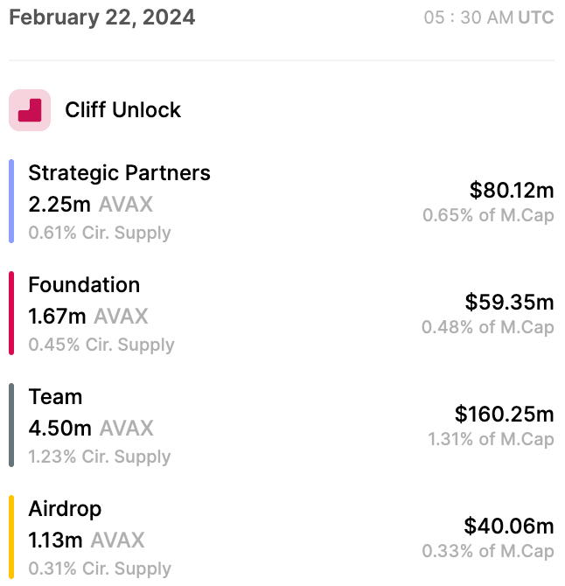Select the Team allocation label
The image size is (565, 586).
pyautogui.click(x=55, y=397)
